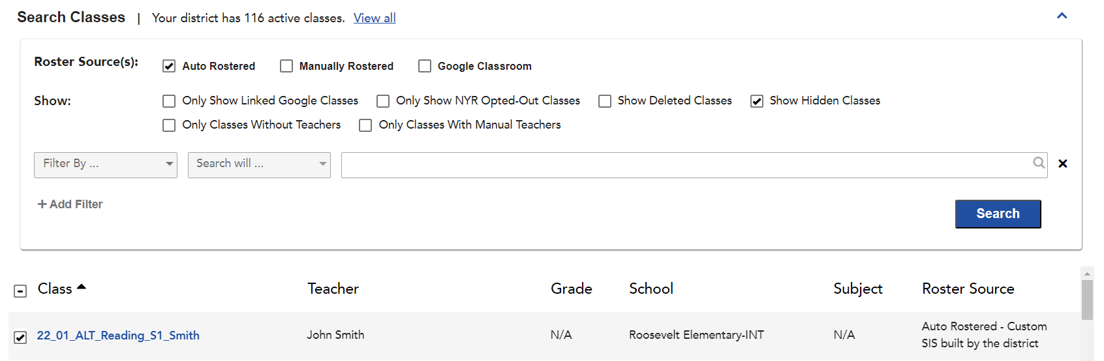Uncheck Show Hidden Classes
This screenshot has width=1104, height=361.
click(x=757, y=101)
